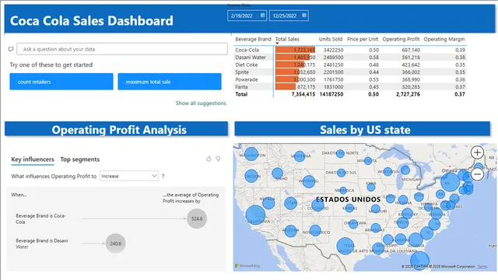Click the Operating Profit Analysis header

click(x=116, y=129)
